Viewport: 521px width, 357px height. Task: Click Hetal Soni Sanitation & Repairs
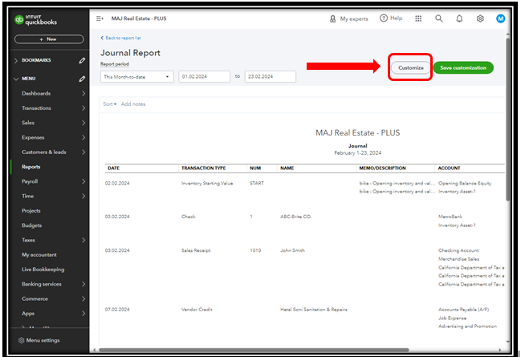pos(314,310)
